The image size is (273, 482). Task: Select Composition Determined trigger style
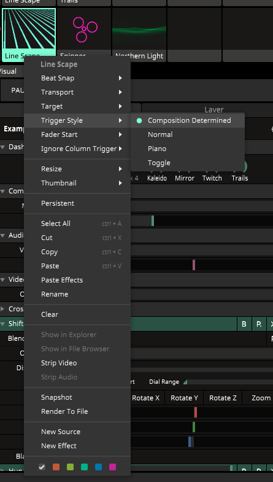point(188,120)
